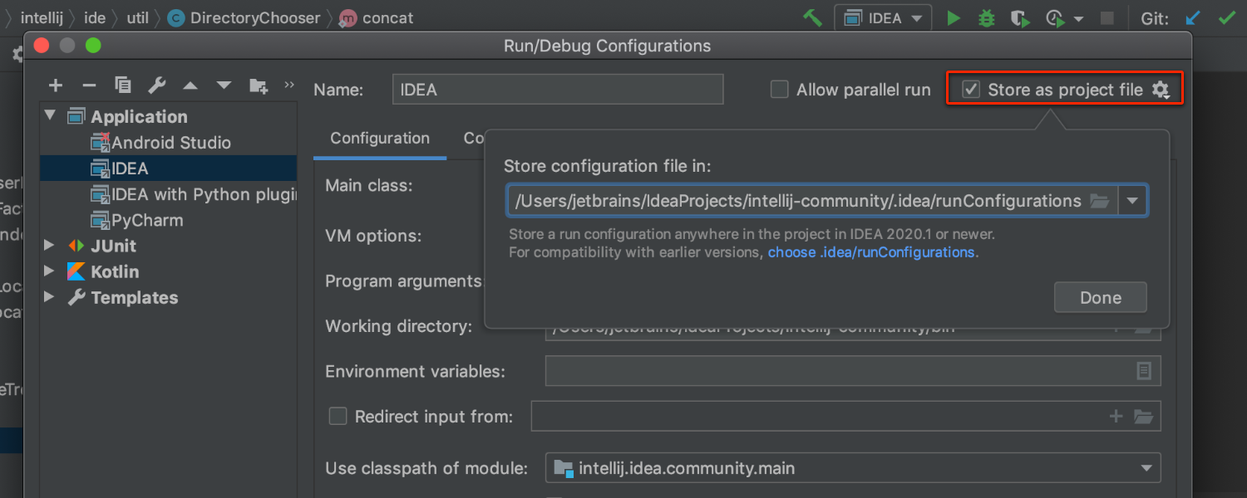Click the choose .idea/runConfigurations link
The width and height of the screenshot is (1247, 498).
(x=872, y=252)
